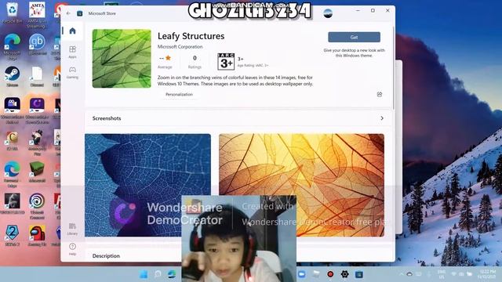Open the orange leaves screenshot thumbnail

tap(301, 185)
